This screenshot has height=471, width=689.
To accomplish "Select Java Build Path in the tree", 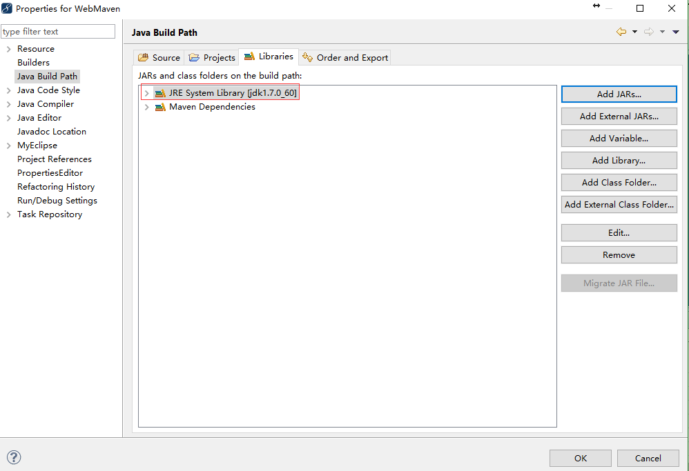I will 47,77.
